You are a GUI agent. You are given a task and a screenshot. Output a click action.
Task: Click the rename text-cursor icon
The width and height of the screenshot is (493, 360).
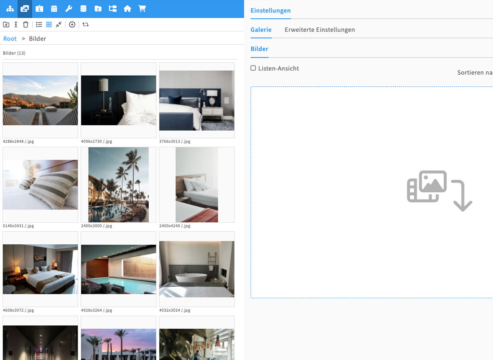coord(16,25)
